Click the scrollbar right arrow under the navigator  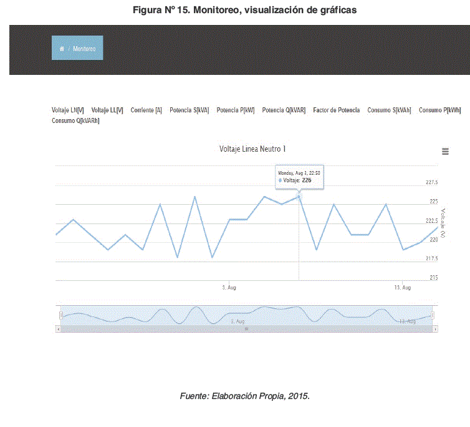pyautogui.click(x=434, y=328)
